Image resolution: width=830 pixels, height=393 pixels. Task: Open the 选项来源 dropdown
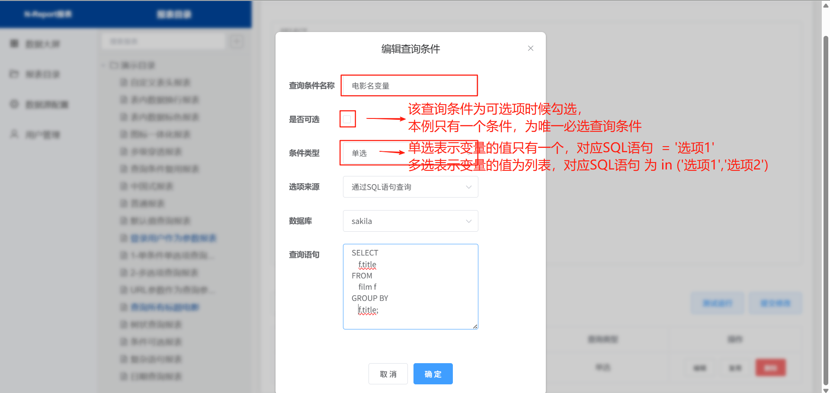[x=410, y=187]
